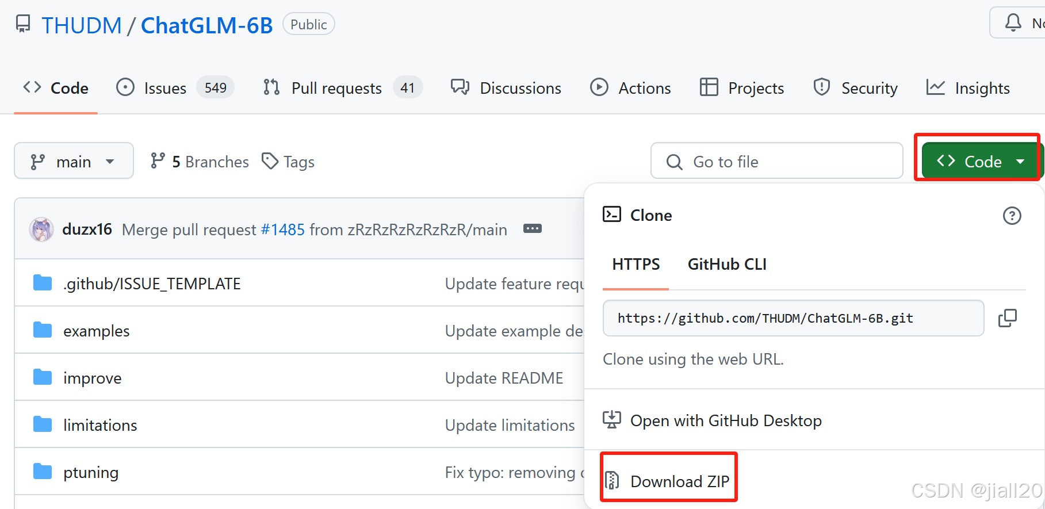Click the ZIP file icon
1045x509 pixels.
coord(612,480)
